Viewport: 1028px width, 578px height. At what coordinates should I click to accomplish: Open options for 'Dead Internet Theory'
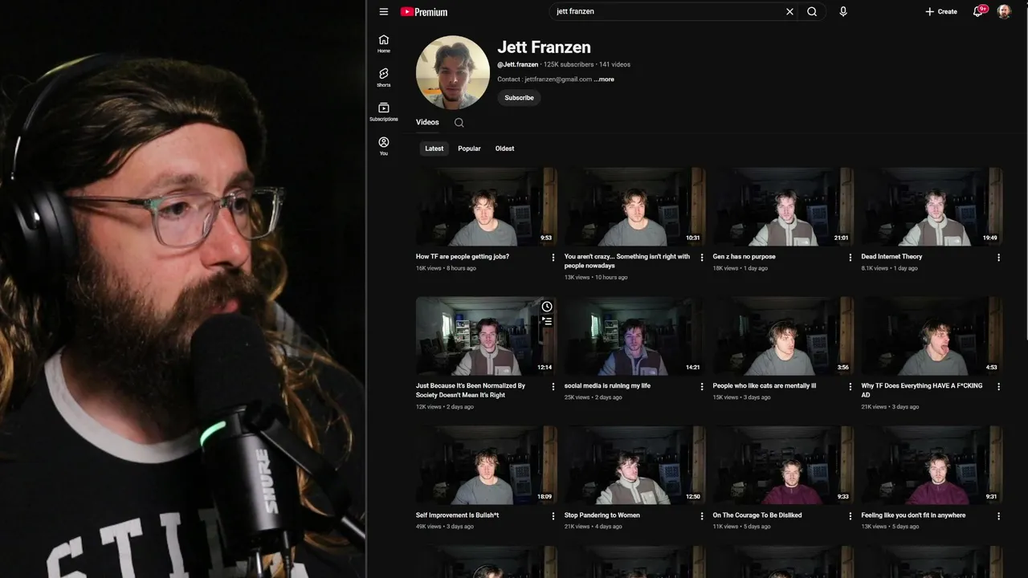[x=998, y=258]
